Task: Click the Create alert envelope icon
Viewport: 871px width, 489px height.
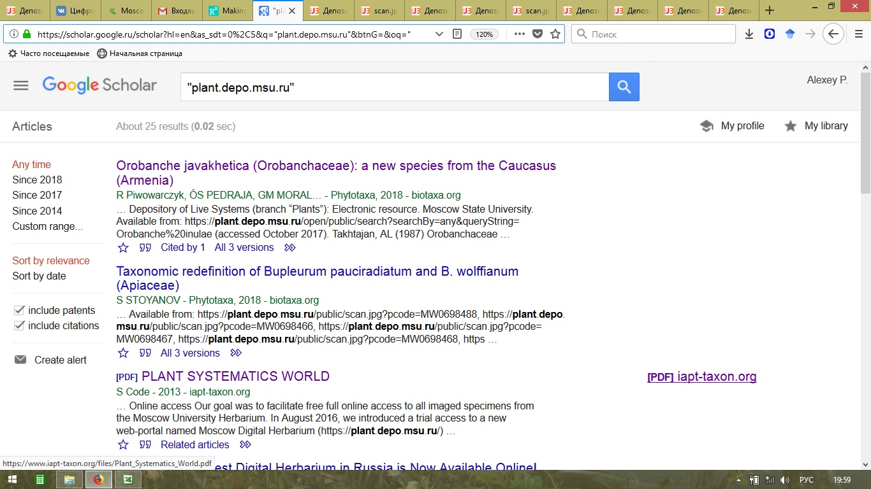Action: (20, 360)
